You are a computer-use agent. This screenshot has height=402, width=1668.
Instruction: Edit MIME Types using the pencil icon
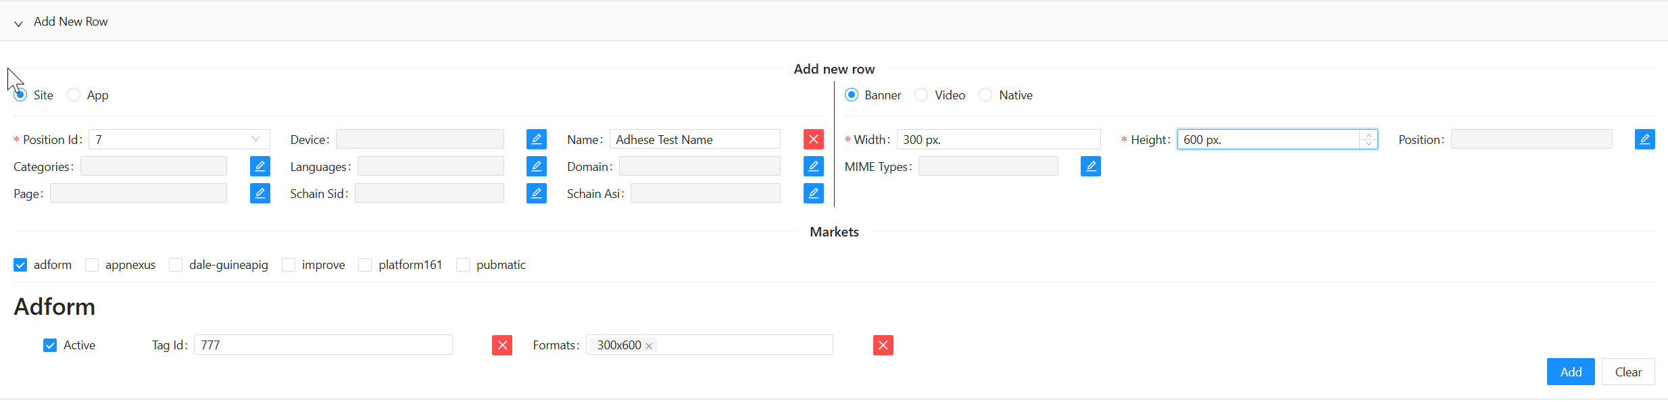coord(1090,166)
